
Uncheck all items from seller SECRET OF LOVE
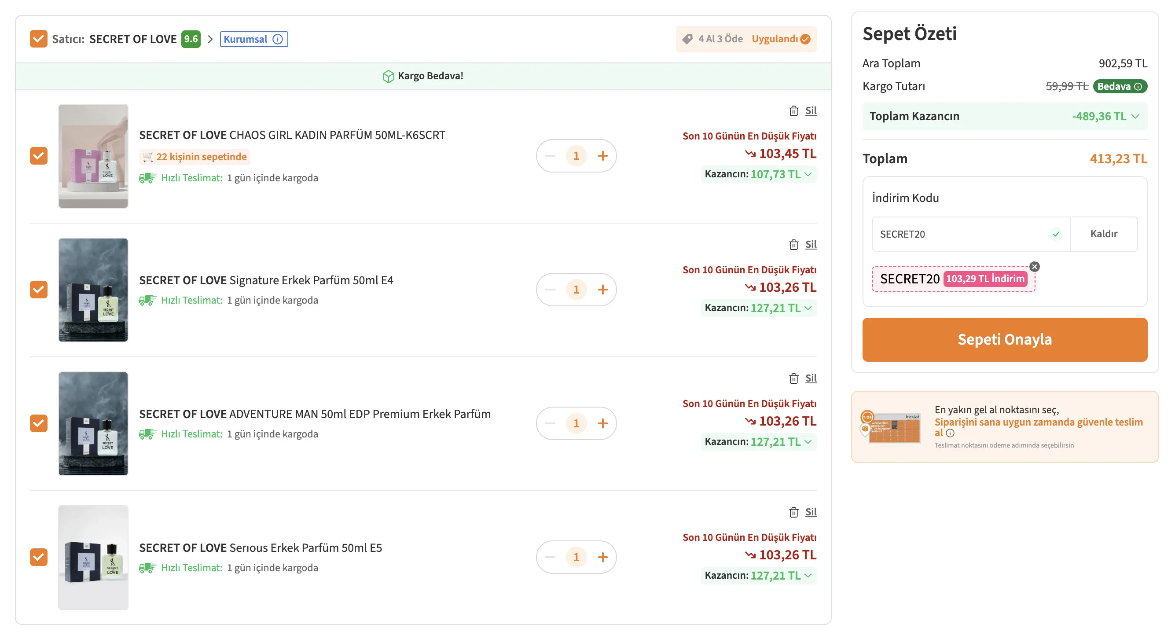(39, 39)
